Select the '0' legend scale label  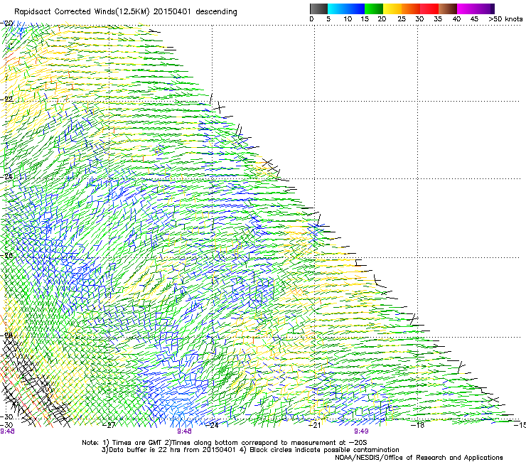tap(311, 19)
